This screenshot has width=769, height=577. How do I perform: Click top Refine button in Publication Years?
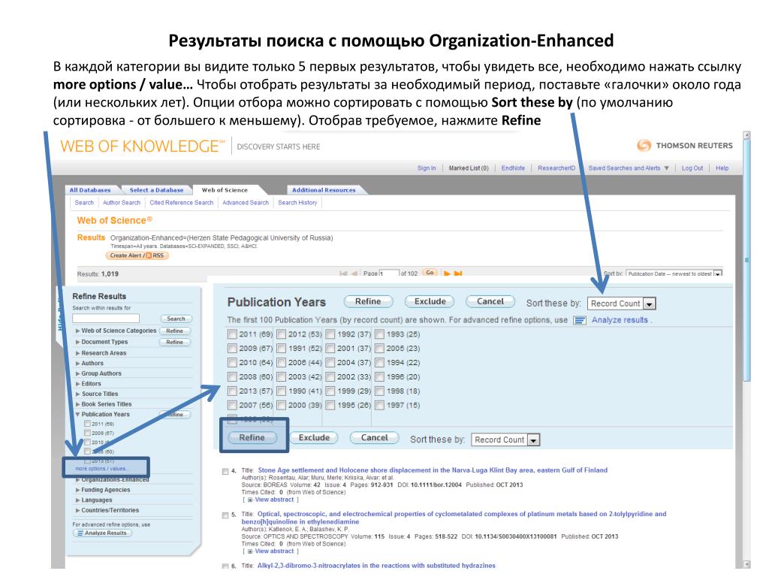pyautogui.click(x=368, y=302)
